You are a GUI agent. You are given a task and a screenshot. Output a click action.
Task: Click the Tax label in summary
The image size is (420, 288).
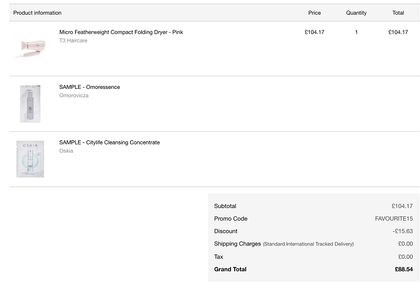tap(218, 256)
